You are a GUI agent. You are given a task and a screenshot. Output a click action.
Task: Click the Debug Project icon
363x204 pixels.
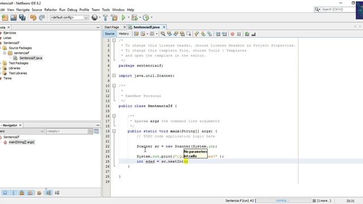[x=134, y=18]
